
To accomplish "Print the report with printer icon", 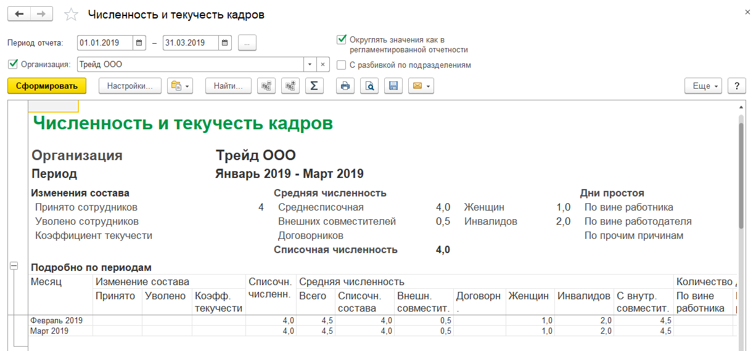I will tap(345, 86).
